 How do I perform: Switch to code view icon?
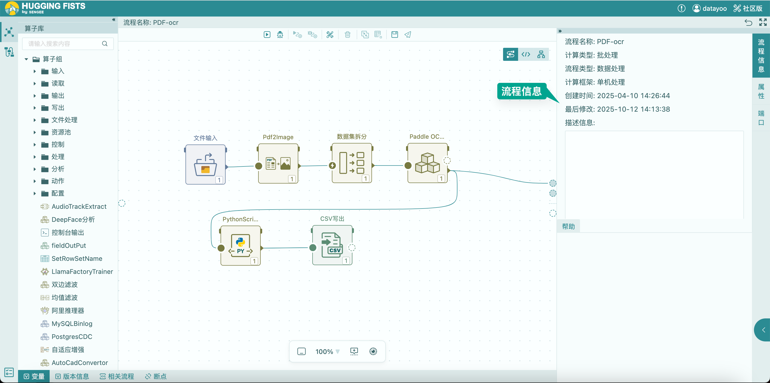click(x=526, y=54)
